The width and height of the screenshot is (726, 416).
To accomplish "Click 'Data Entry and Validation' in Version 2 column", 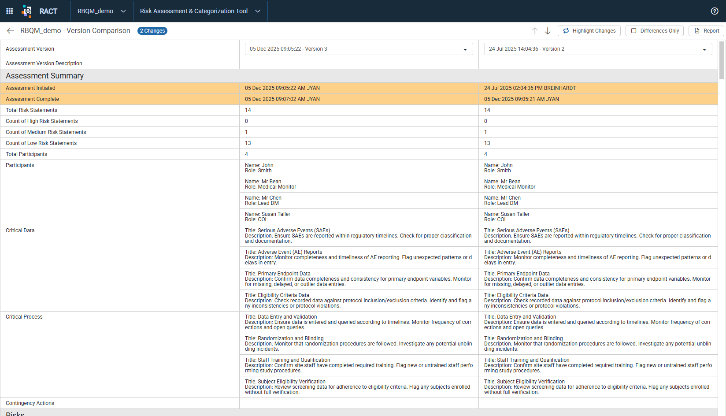I will tap(598, 322).
